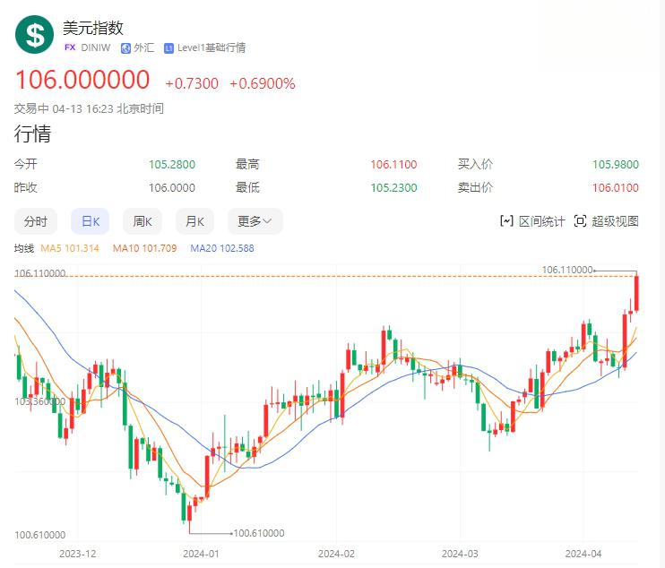Click the MA5 101.314 indicator label

coord(70,248)
